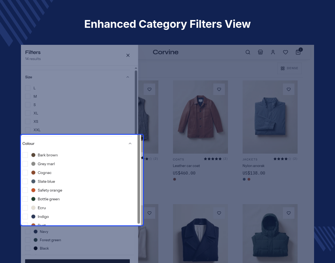Check the Navy colour checkbox
This screenshot has height=263, width=335.
click(28, 232)
